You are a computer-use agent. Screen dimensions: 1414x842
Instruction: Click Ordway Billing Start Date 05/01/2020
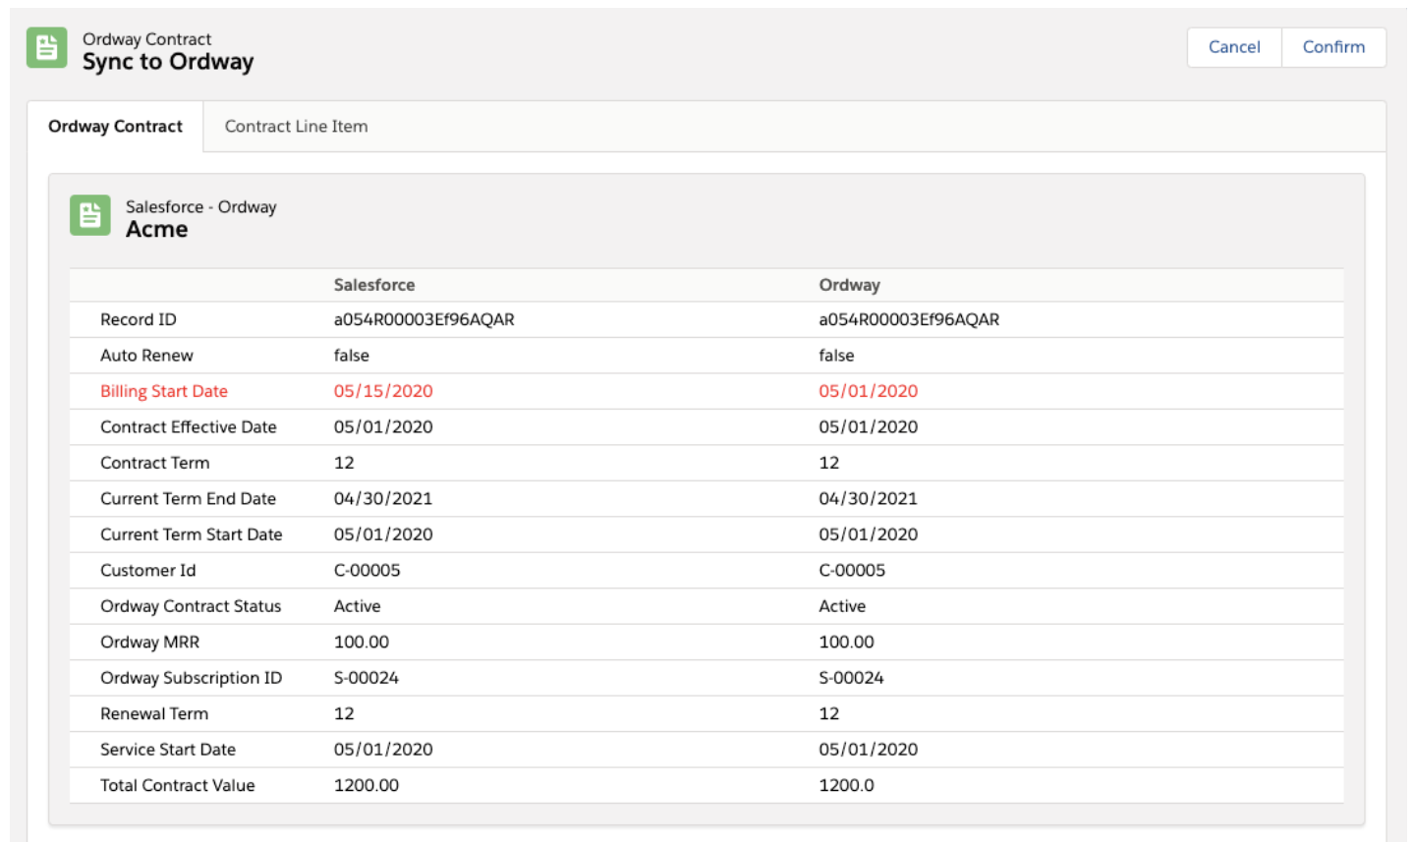(868, 391)
